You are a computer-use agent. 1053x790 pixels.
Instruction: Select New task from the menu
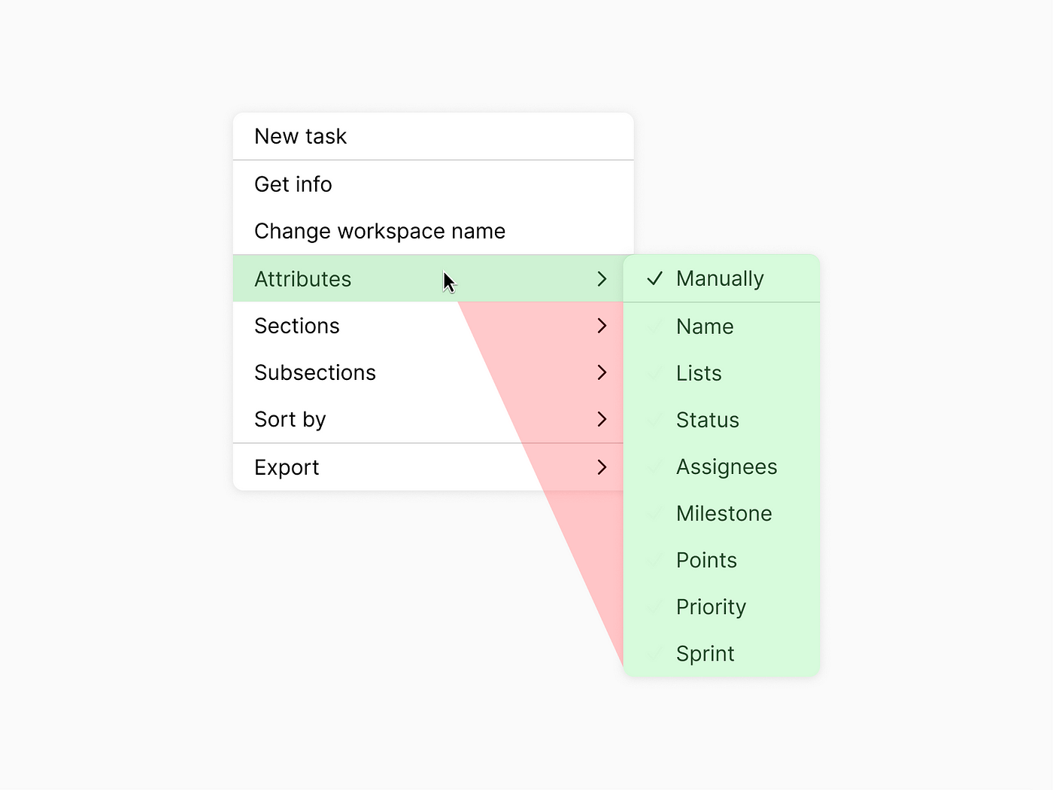click(301, 136)
